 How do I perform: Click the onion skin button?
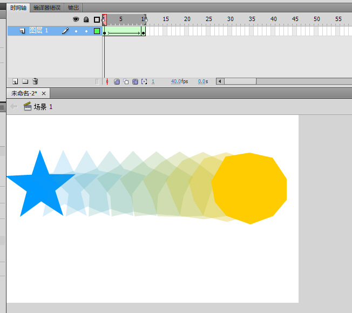117,81
